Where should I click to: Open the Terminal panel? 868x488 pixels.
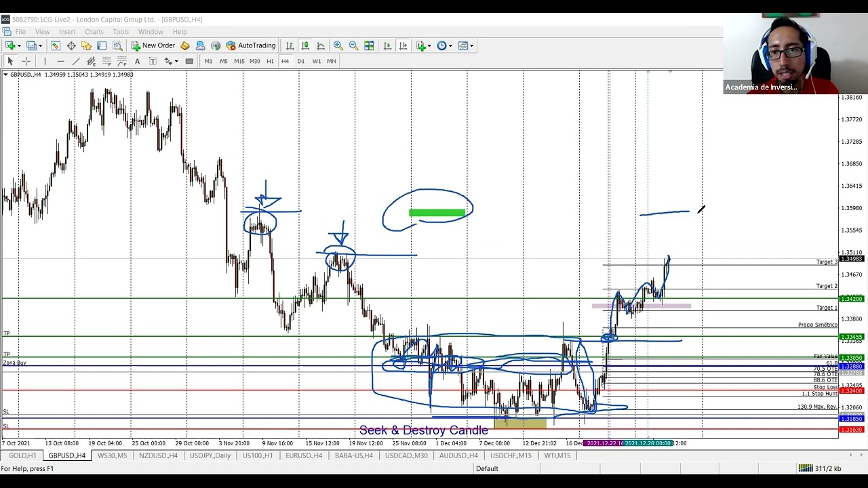coord(102,45)
